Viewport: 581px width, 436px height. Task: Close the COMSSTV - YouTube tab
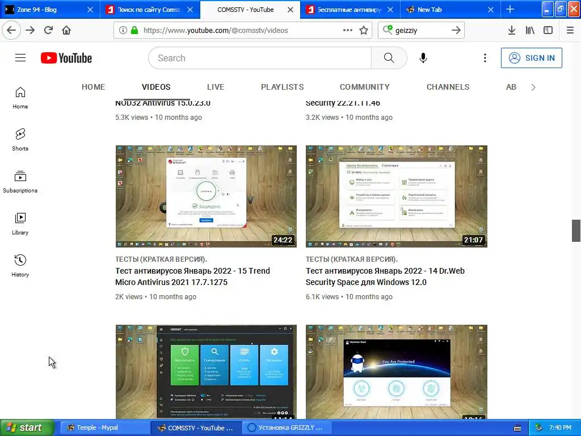[290, 10]
